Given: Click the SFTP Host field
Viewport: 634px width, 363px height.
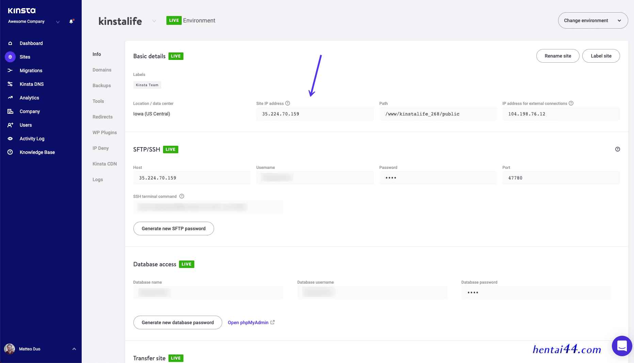Looking at the screenshot, I should (x=192, y=178).
